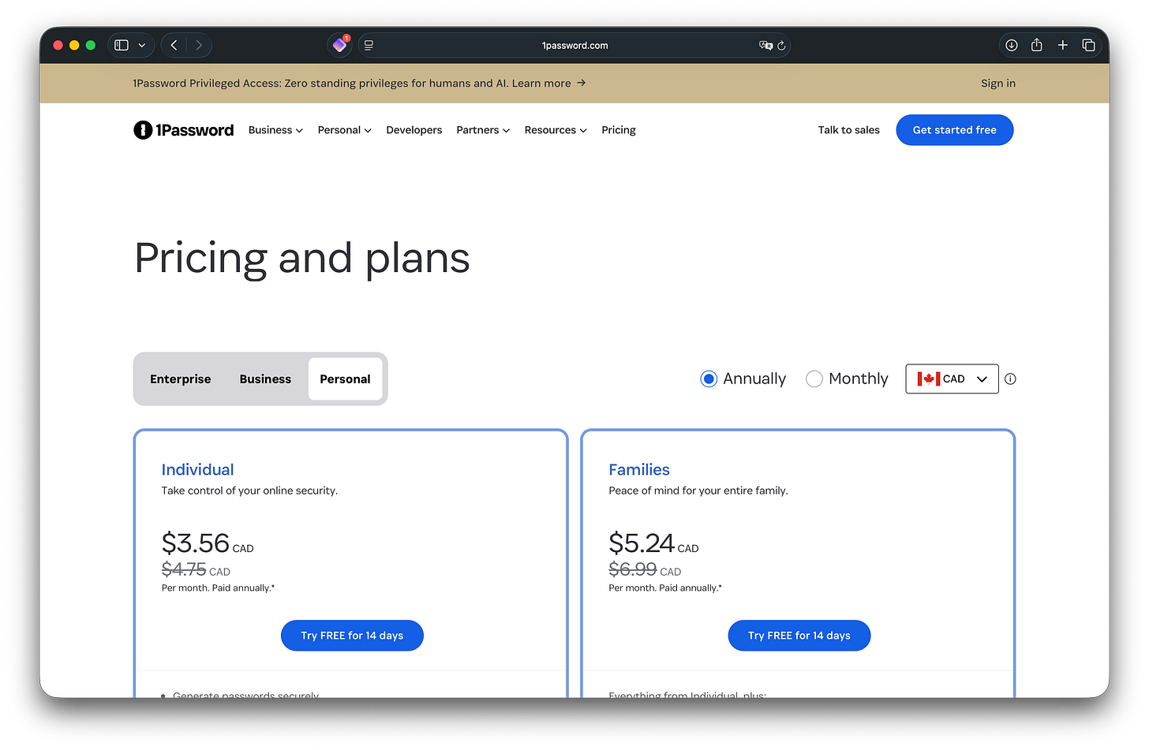Viewport: 1149px width, 750px height.
Task: Click the 1password.com address bar
Action: 574,45
